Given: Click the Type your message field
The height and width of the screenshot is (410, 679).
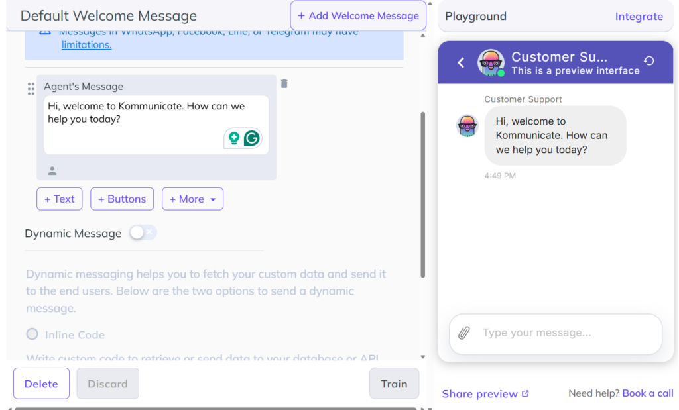Looking at the screenshot, I should tap(556, 333).
